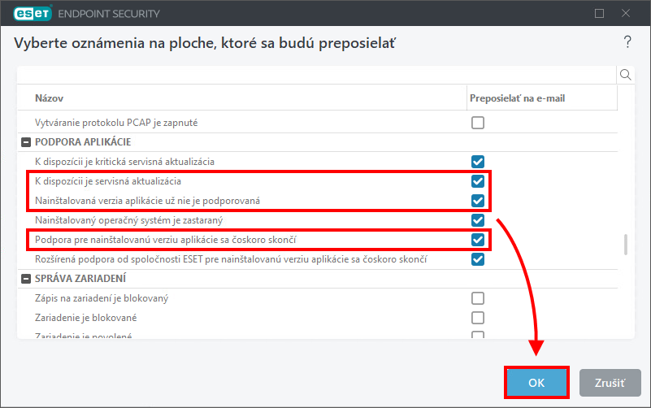
Task: Uncheck K dispozícii je kritická servisná aktualizácia
Action: (478, 162)
